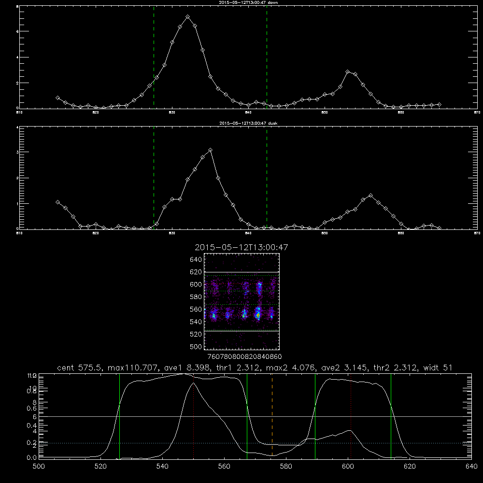Click spectral image y-axis label '620'
Viewport: 483px width, 483px height.
(196, 272)
